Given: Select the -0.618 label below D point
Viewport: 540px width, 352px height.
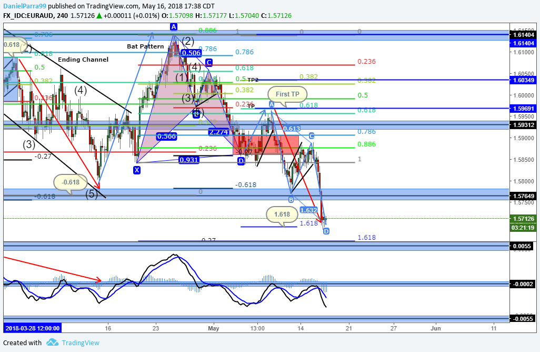Looking at the screenshot, I should tap(246, 185).
